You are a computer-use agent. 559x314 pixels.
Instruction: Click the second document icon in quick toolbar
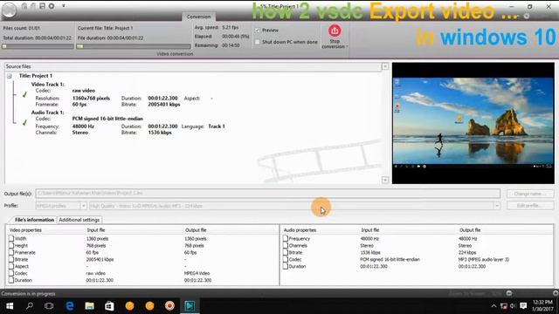coord(33,6)
